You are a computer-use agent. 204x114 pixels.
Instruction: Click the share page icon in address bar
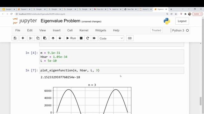(171, 14)
